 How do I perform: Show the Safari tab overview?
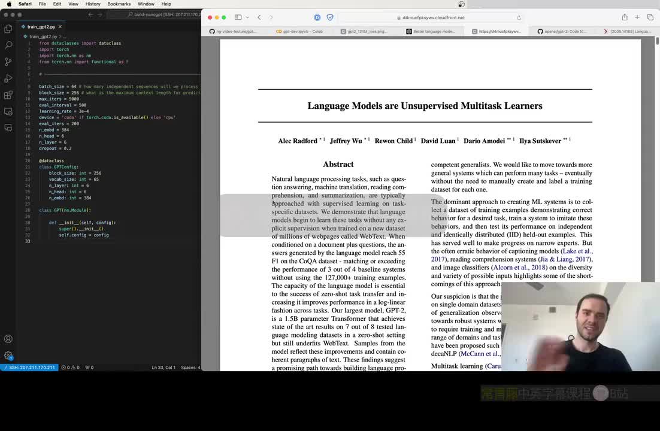650,17
